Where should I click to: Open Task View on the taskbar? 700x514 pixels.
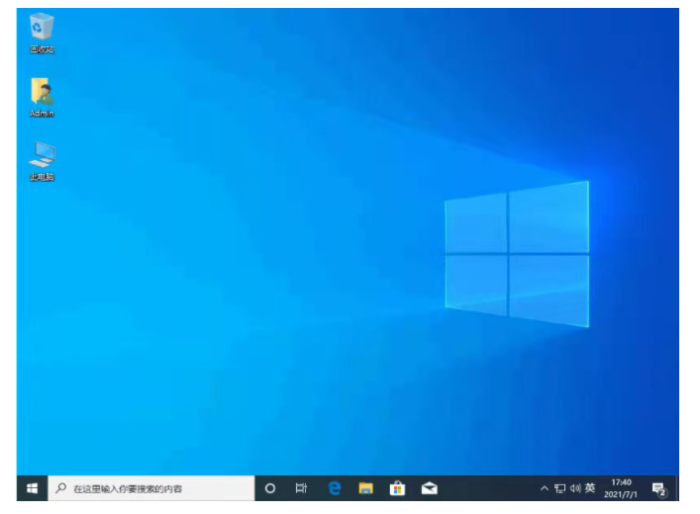[301, 488]
